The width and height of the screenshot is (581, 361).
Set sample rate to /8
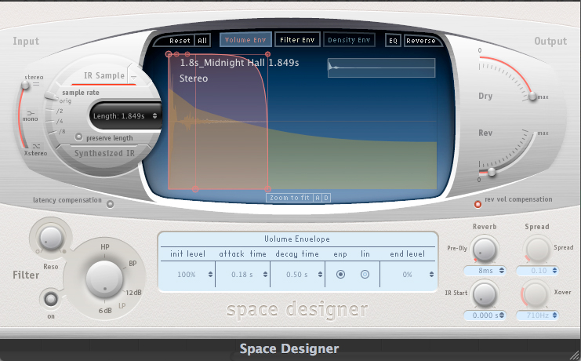pos(62,131)
